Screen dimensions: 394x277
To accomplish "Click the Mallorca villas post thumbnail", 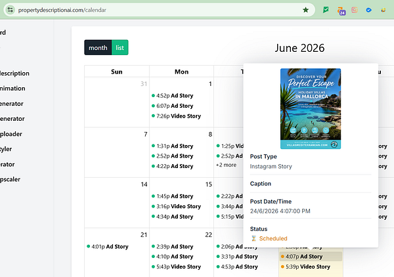I will click(x=311, y=108).
